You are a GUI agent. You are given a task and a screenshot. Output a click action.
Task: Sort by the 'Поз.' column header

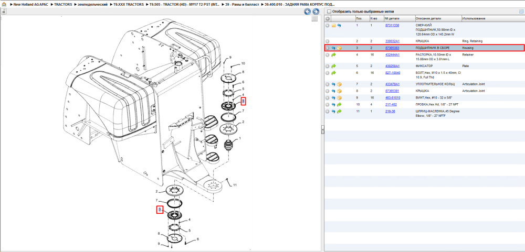(x=362, y=18)
